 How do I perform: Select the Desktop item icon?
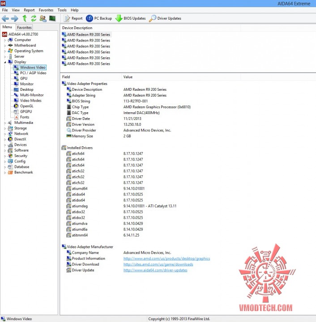tap(16, 89)
